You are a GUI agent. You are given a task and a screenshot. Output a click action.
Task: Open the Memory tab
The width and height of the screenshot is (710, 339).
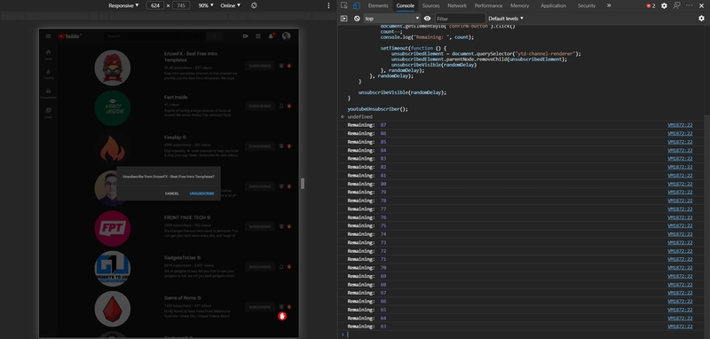[519, 5]
